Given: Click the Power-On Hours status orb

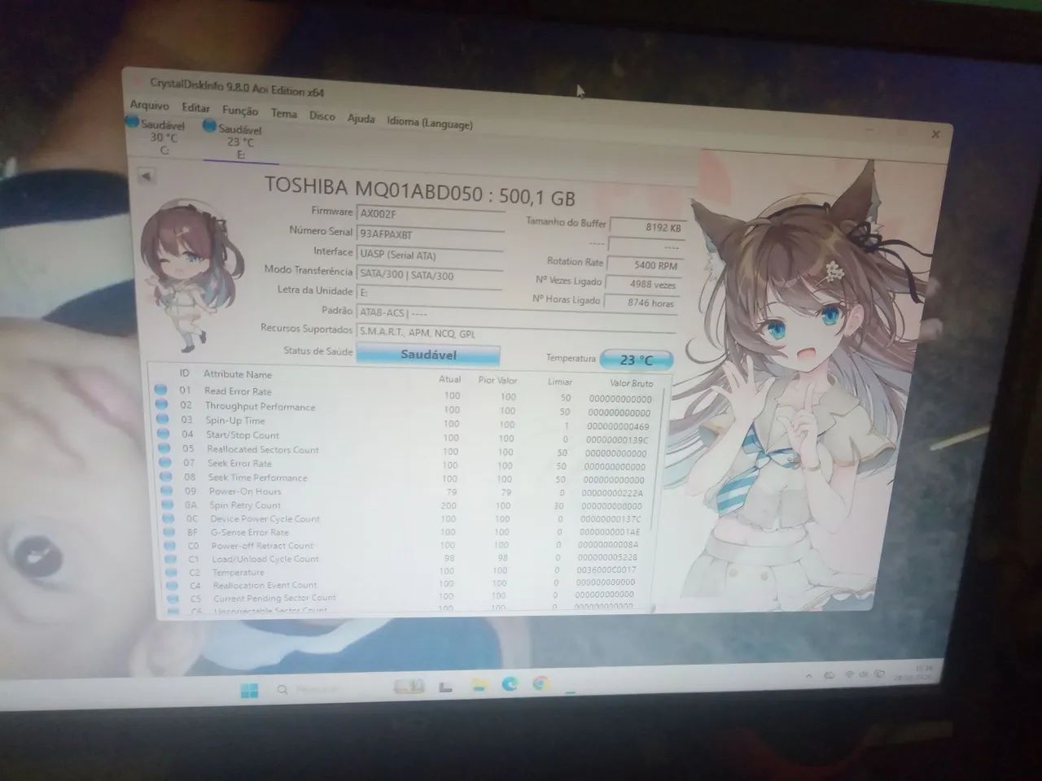Looking at the screenshot, I should (165, 491).
